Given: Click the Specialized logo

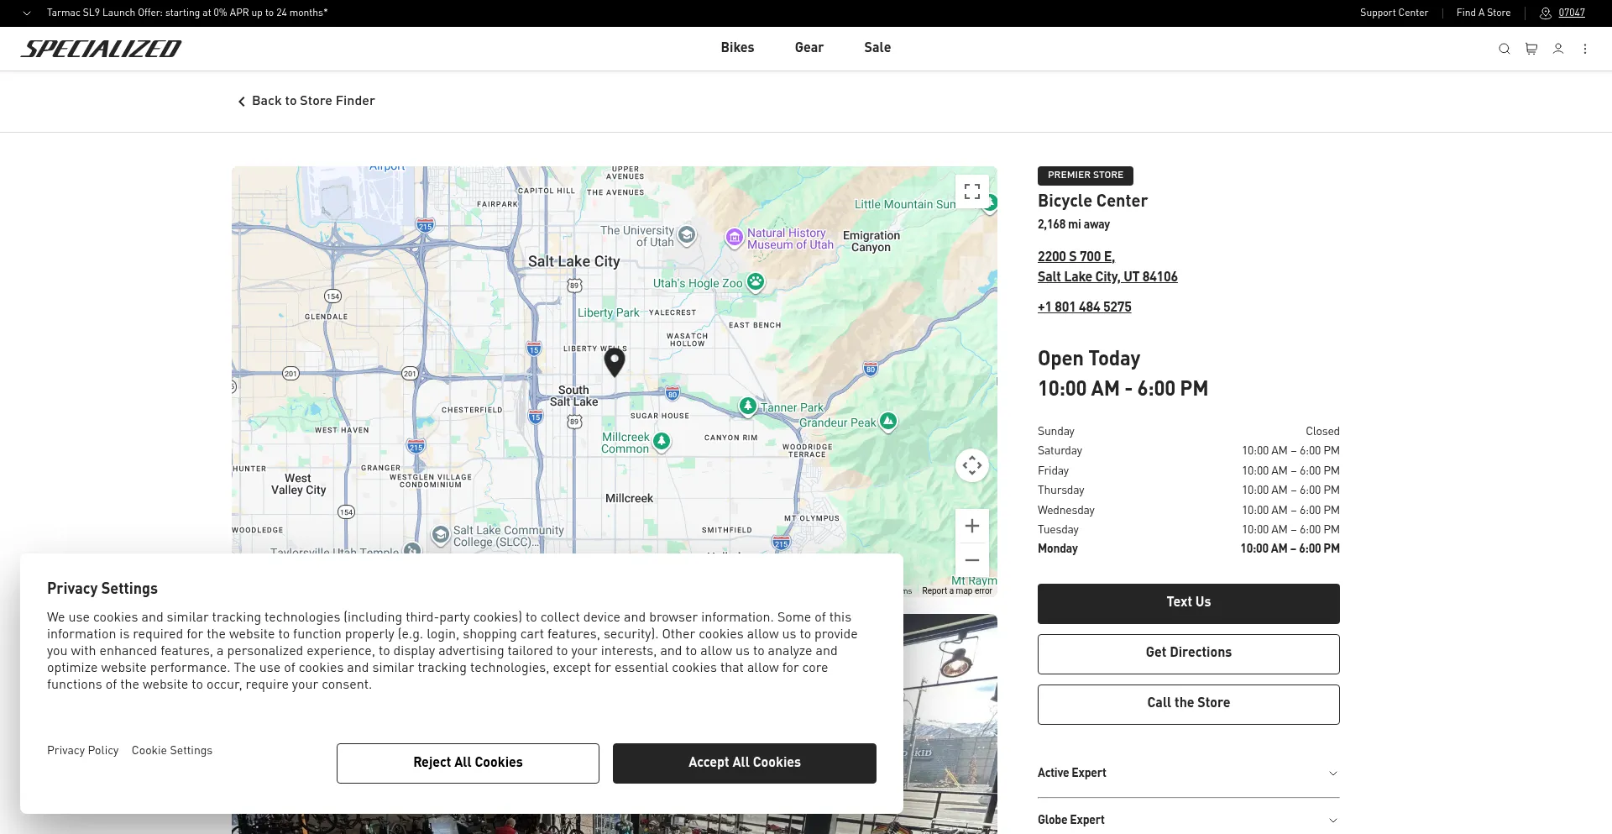Looking at the screenshot, I should [x=101, y=49].
